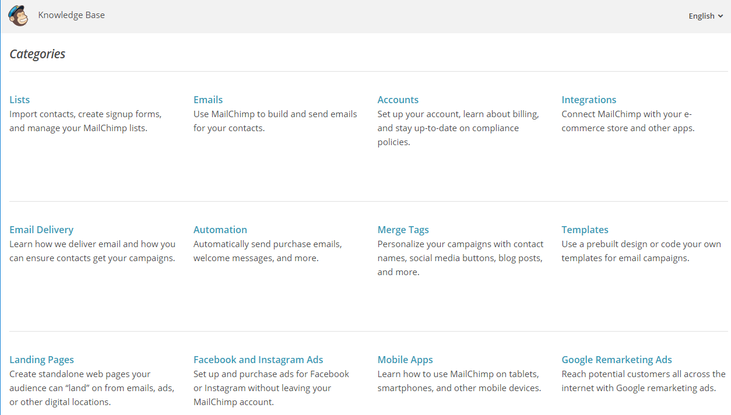Open the Landing Pages category

(41, 359)
